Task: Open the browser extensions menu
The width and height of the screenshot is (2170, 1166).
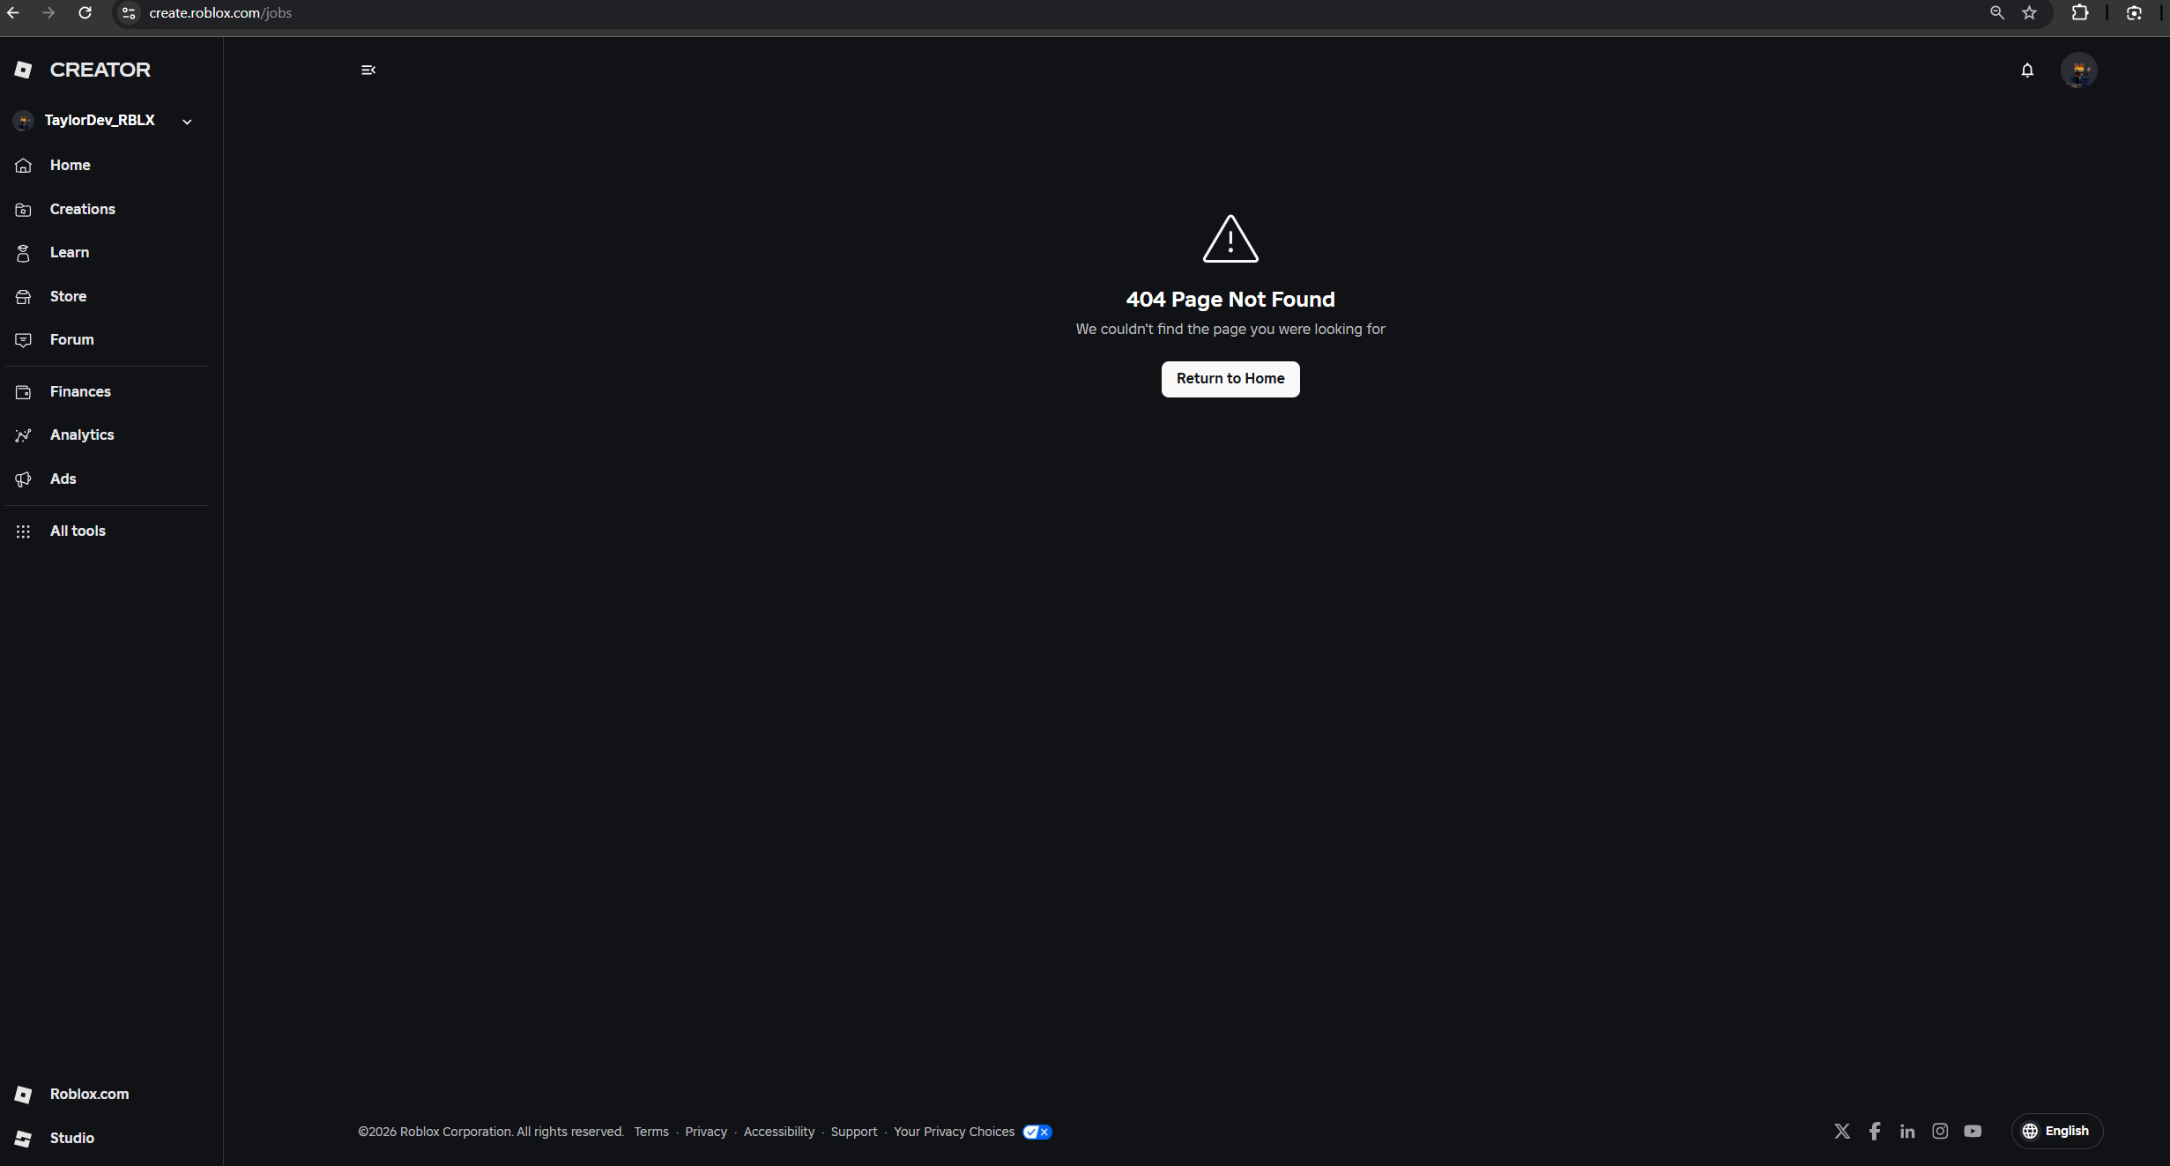Action: [x=2080, y=13]
